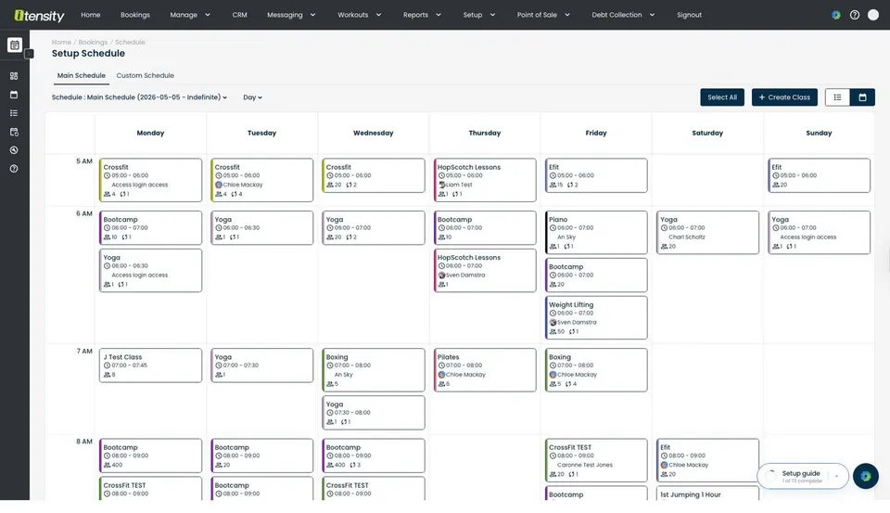Open the Manage dropdown menu
Screen dimensions: 890x513
coord(190,16)
